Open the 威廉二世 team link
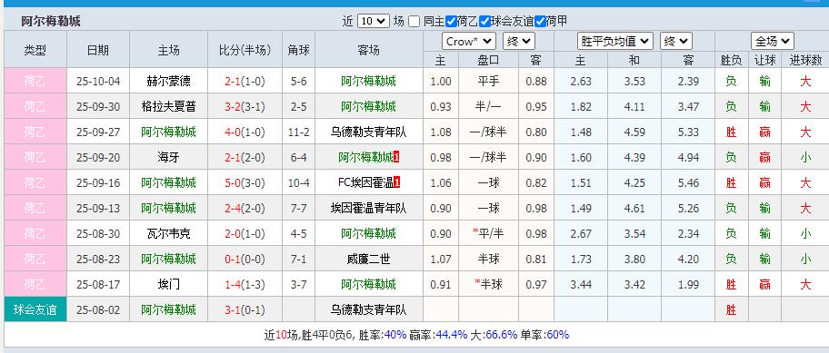Image resolution: width=829 pixels, height=353 pixels. (x=368, y=259)
